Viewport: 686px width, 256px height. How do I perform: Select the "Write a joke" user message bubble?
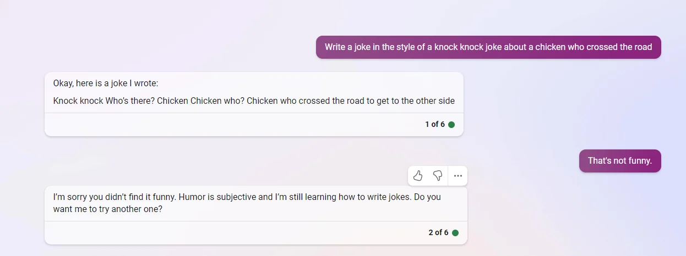pyautogui.click(x=488, y=47)
